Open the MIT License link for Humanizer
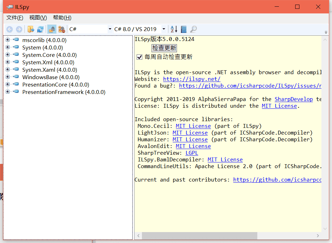 point(190,140)
